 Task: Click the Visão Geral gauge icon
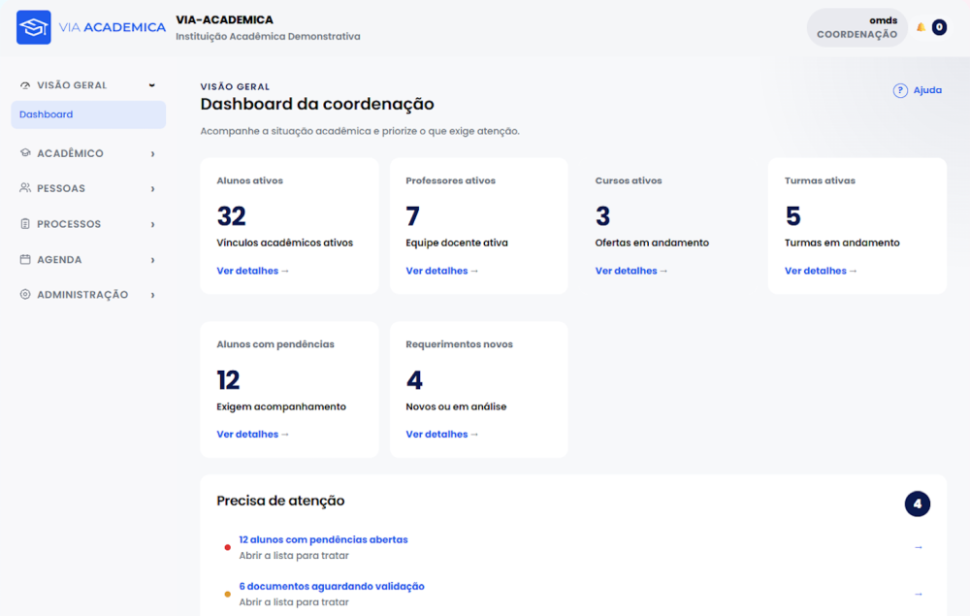pyautogui.click(x=25, y=85)
